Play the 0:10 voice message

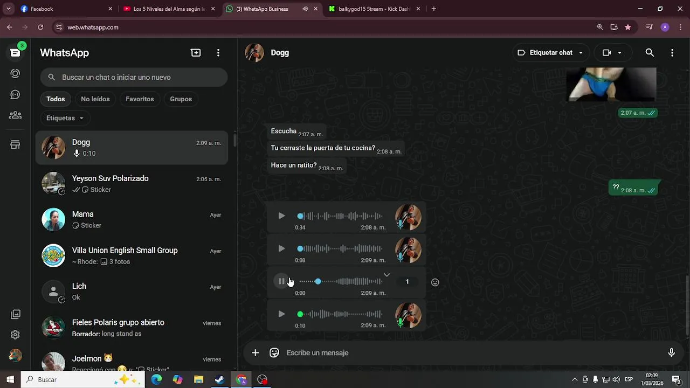point(281,314)
